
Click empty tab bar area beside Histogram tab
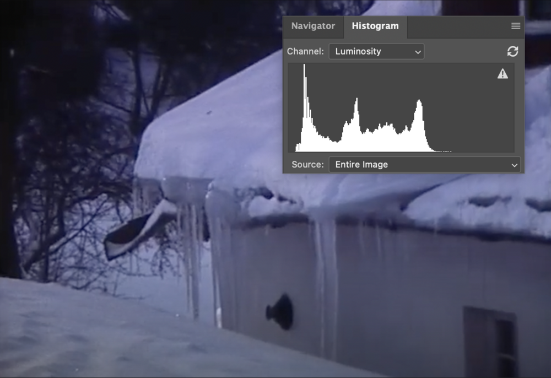[x=457, y=26]
